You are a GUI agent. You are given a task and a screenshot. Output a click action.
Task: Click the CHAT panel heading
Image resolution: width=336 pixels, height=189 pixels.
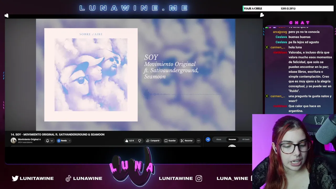299,23
